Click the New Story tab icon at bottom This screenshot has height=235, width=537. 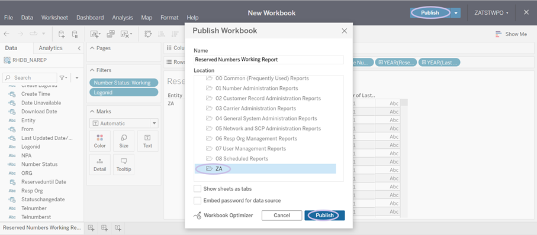(118, 228)
